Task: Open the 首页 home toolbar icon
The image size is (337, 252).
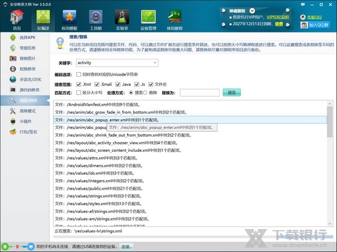Action: [17, 20]
